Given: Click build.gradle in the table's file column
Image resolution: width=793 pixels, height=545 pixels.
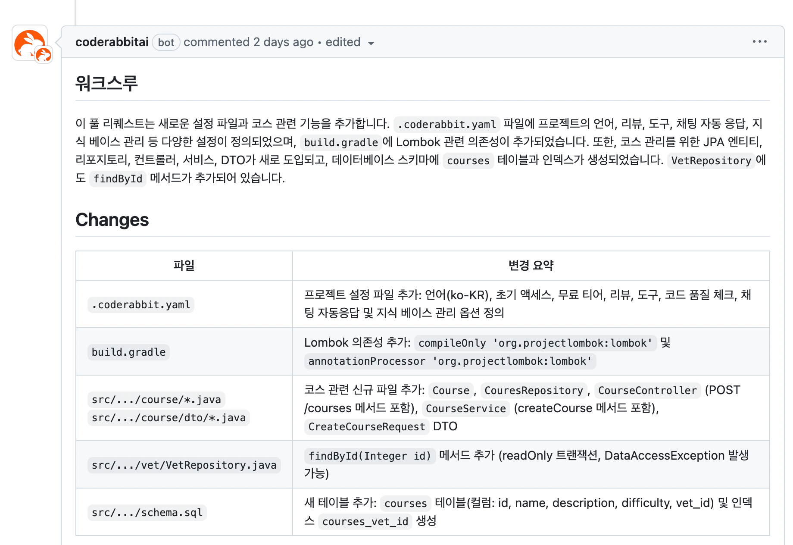Looking at the screenshot, I should click(128, 352).
